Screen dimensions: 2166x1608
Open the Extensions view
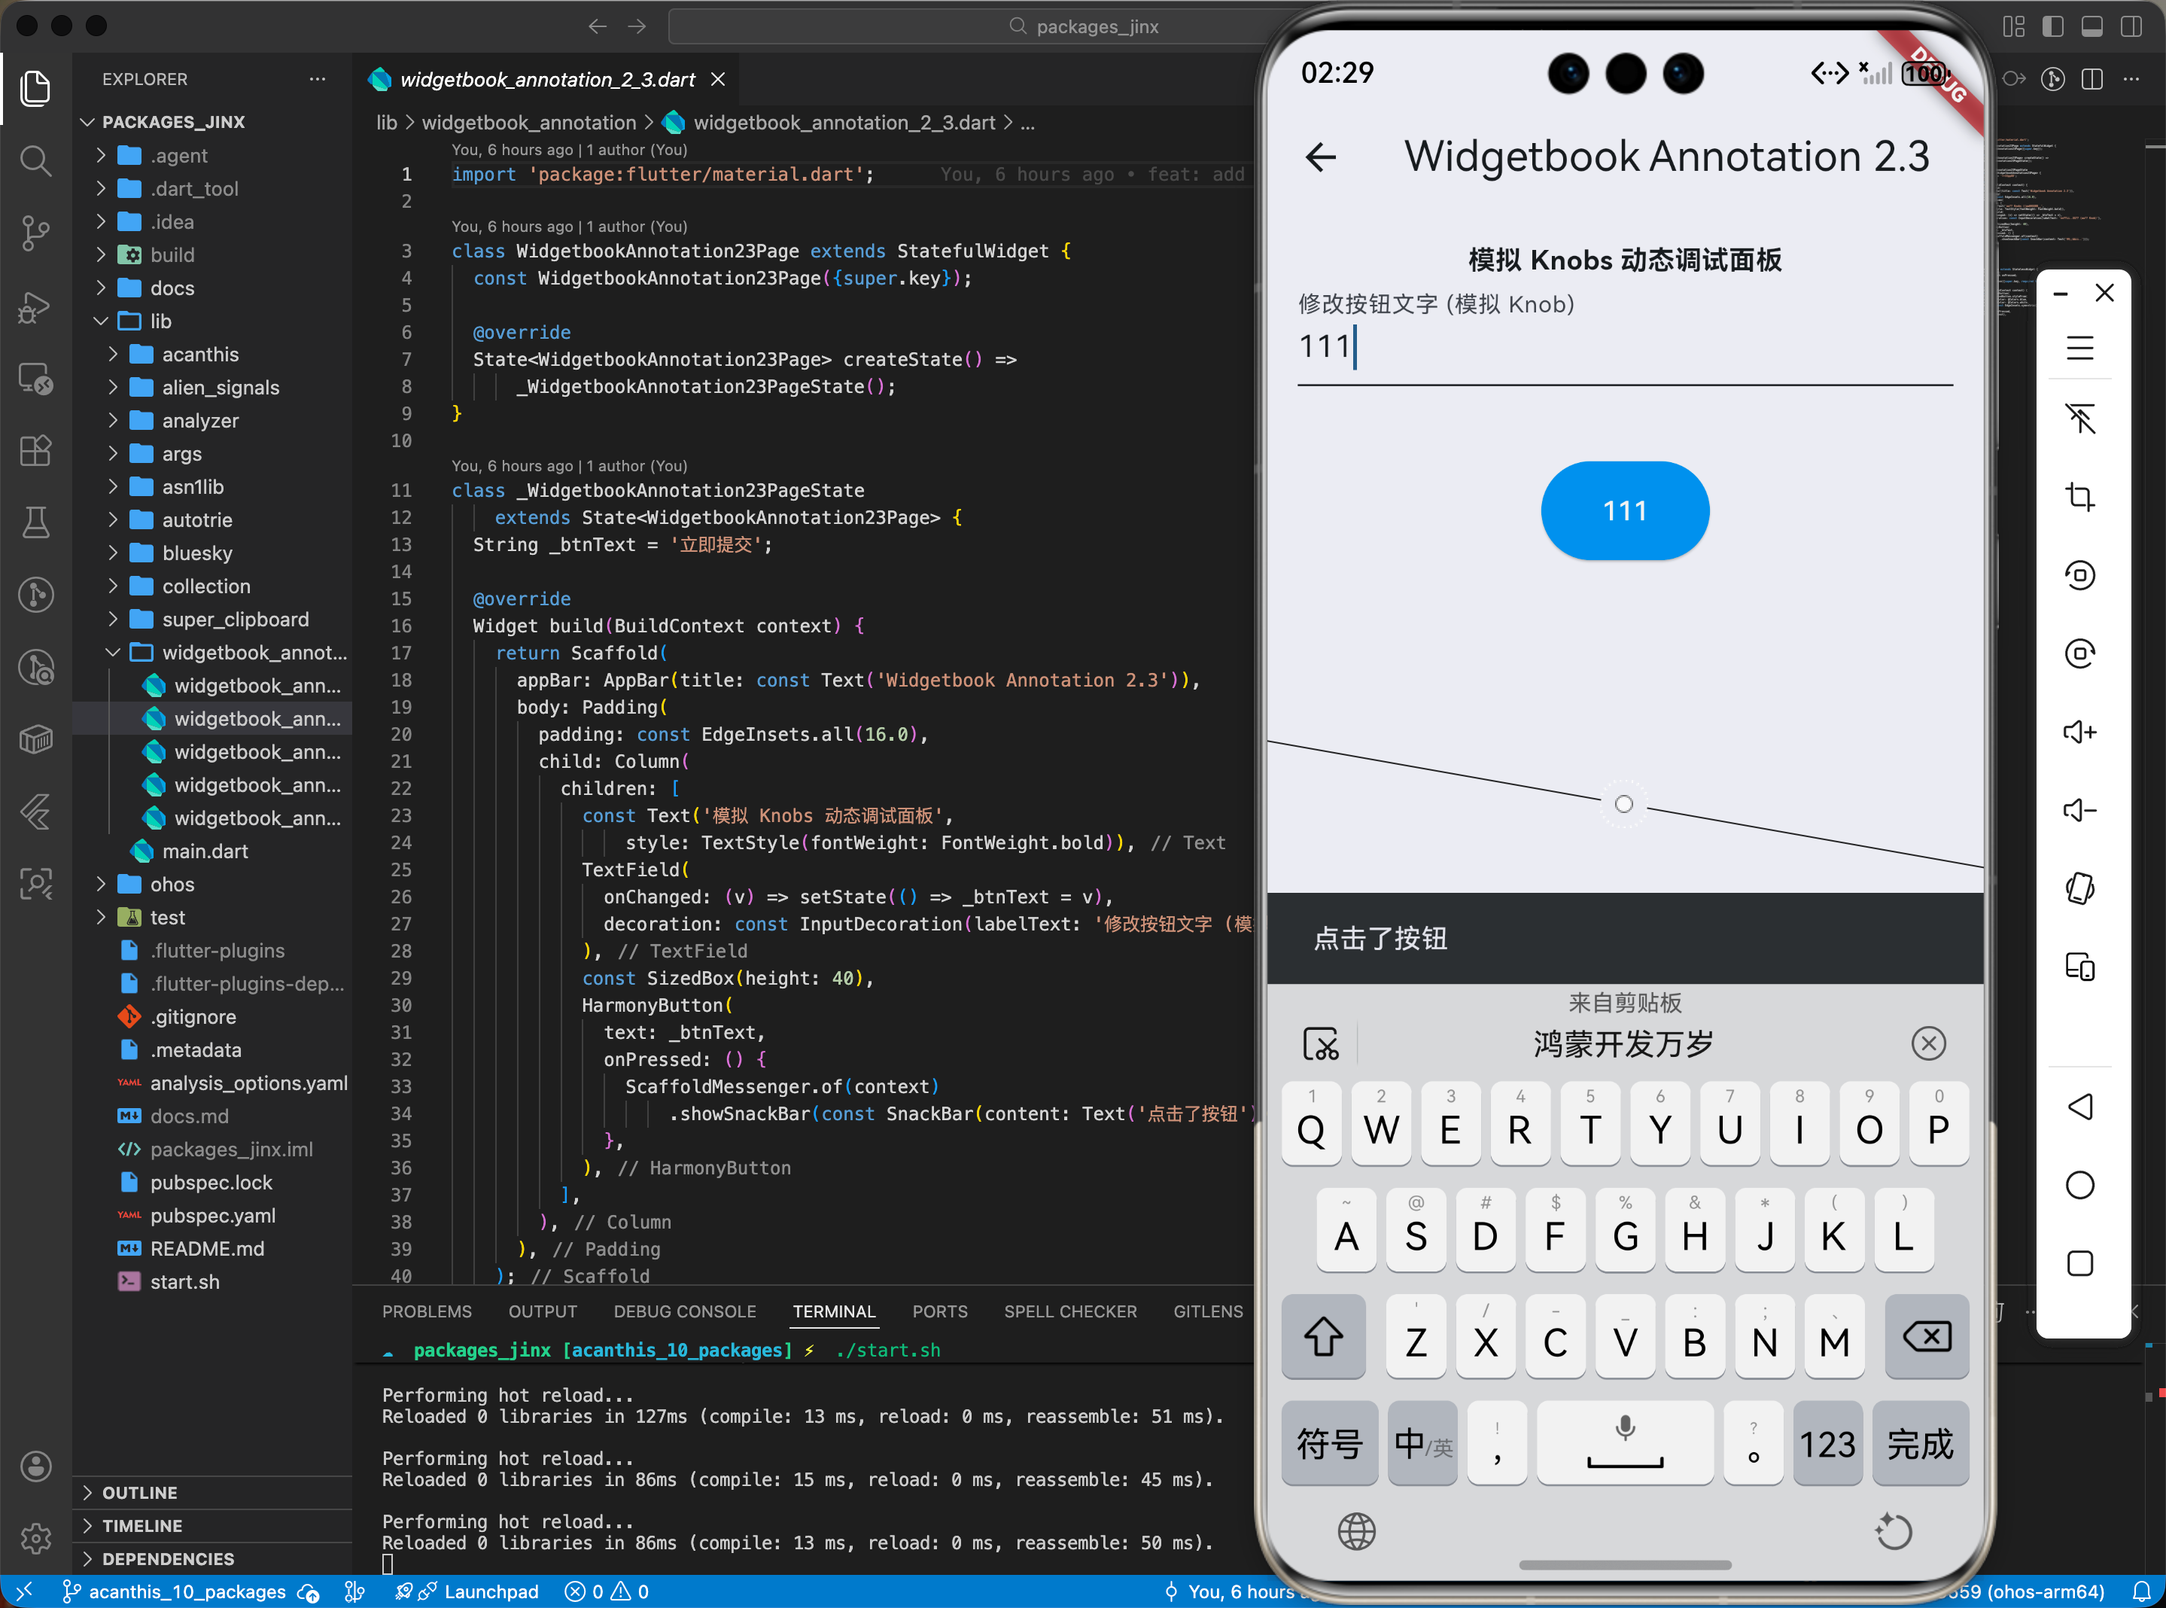coord(36,449)
